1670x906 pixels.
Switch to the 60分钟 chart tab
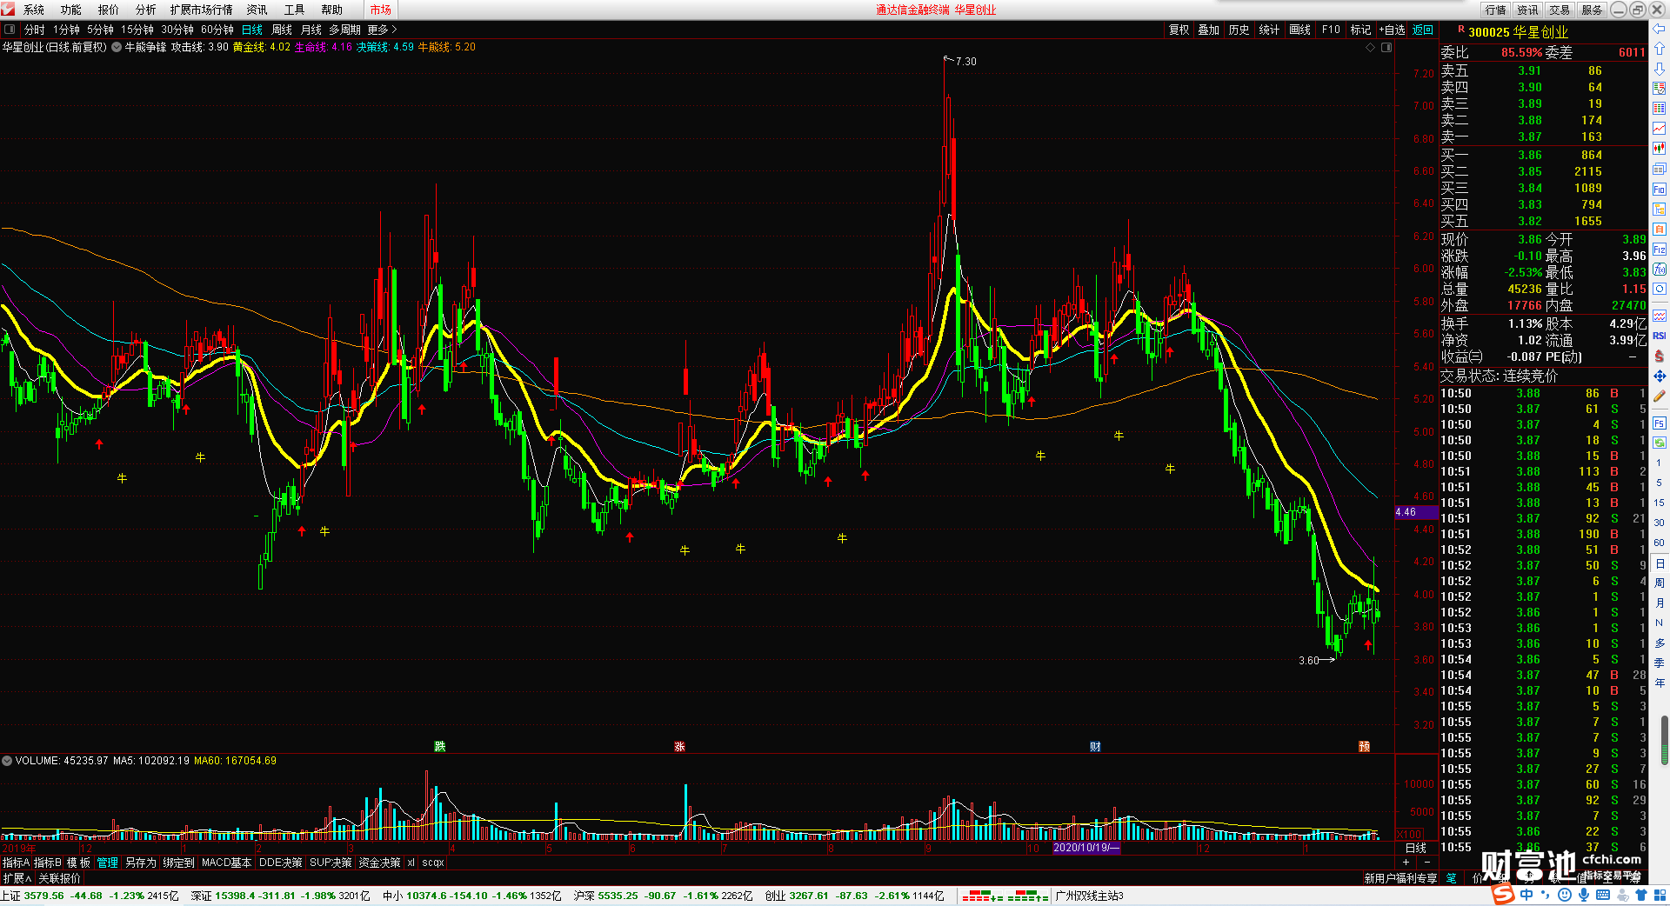(217, 30)
